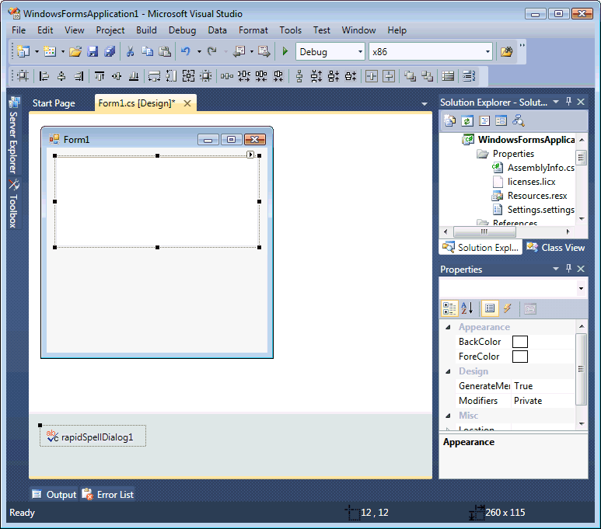Click the Save All icon
Screen dimensions: 601x529
point(110,51)
